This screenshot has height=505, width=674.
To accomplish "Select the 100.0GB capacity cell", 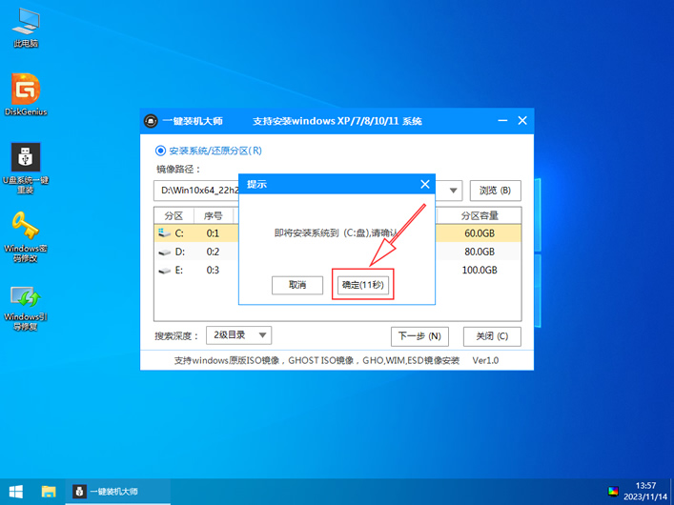I will point(480,271).
